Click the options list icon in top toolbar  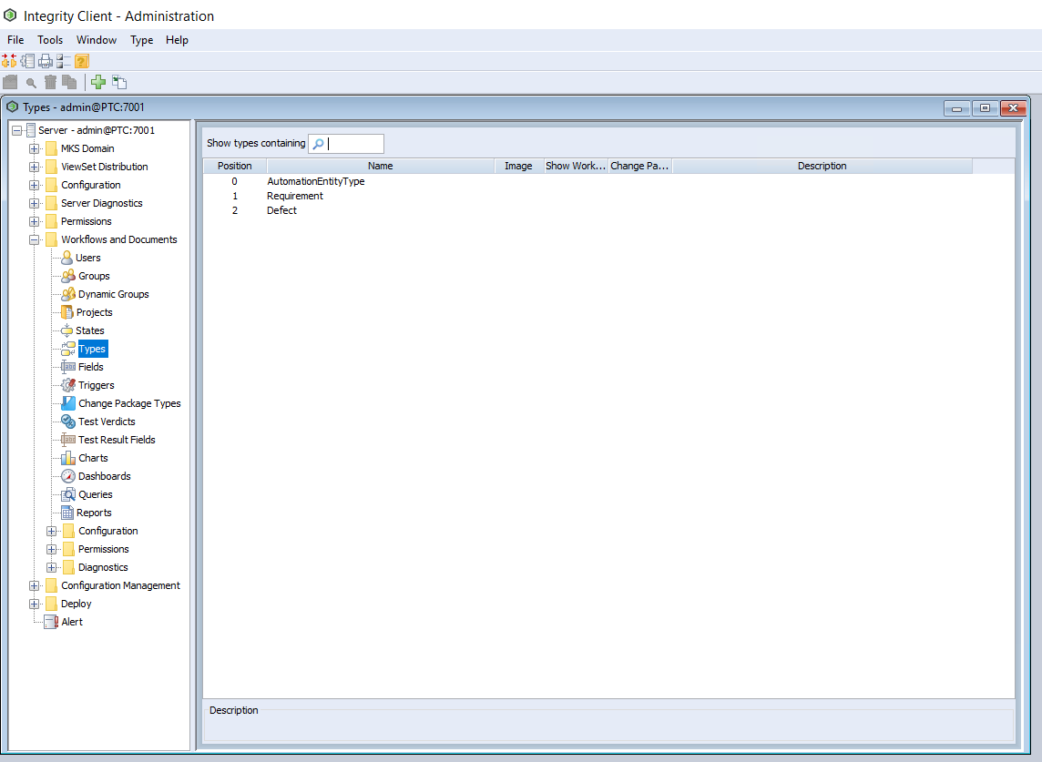pos(63,61)
